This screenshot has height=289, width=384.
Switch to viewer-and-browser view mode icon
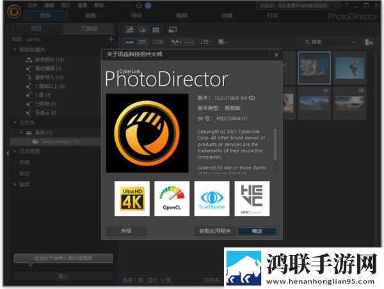[x=130, y=30]
